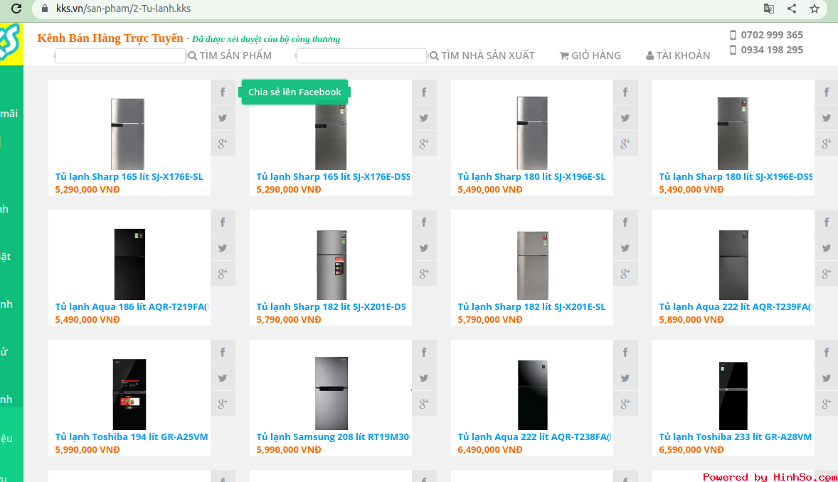Share Samsung RT19M30 on Google Plus

coord(425,404)
